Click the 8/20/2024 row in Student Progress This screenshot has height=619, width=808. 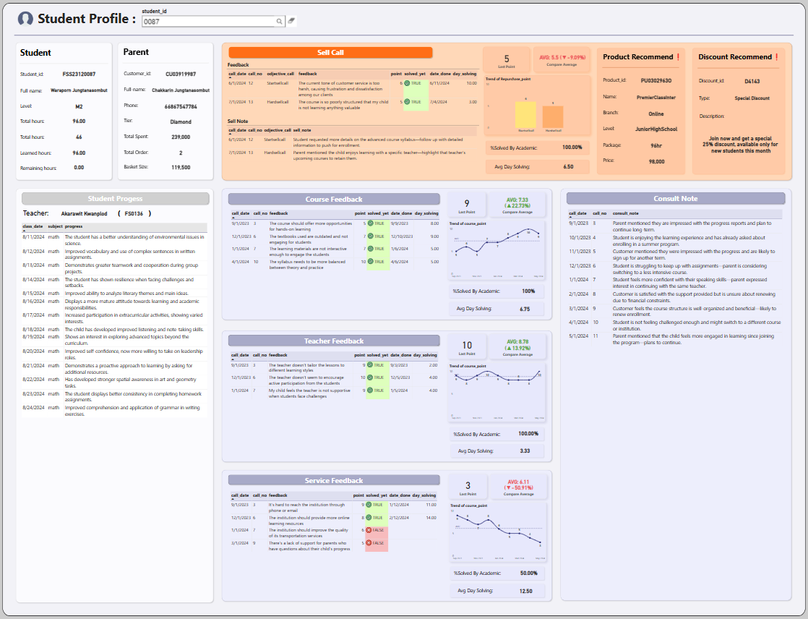tap(114, 354)
